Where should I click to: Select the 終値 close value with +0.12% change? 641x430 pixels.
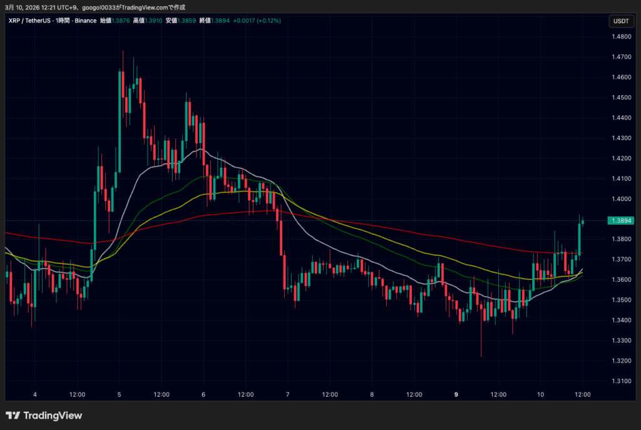[x=218, y=21]
